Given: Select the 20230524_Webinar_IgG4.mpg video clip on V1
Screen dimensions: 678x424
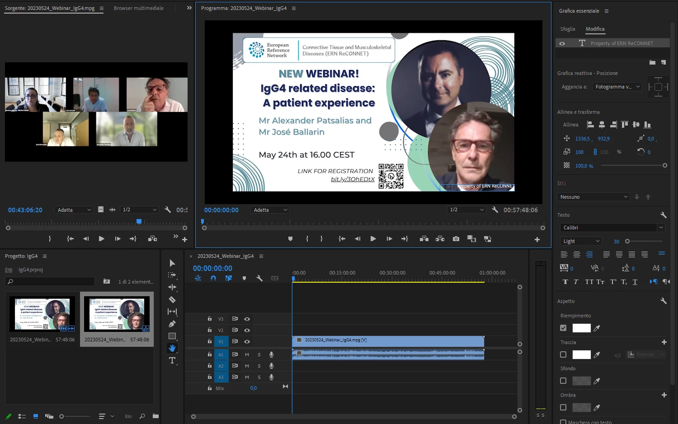Looking at the screenshot, I should (x=388, y=340).
